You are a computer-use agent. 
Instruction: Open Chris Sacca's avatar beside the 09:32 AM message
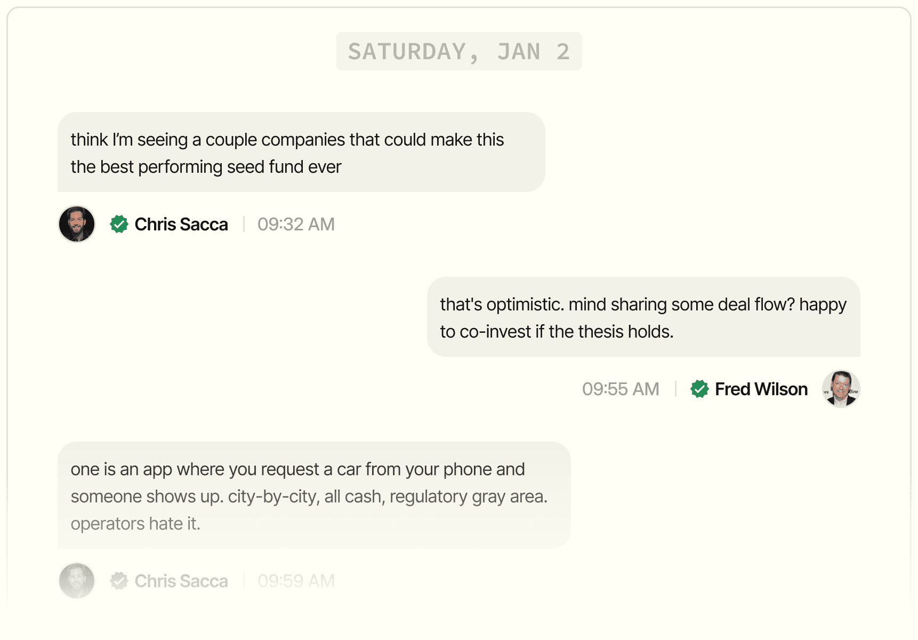tap(77, 224)
